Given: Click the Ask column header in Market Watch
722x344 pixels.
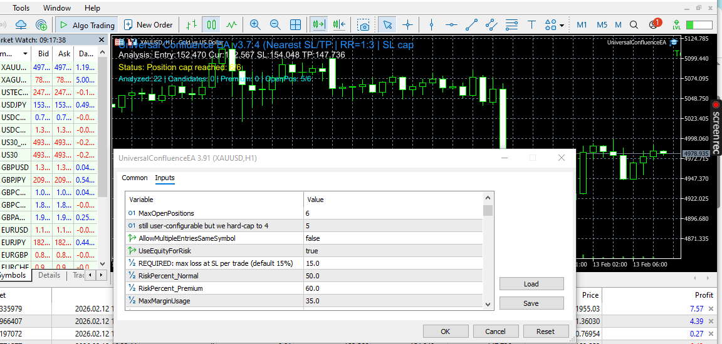Looking at the screenshot, I should point(64,54).
